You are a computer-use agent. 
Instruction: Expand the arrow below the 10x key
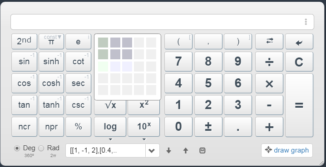click(x=144, y=139)
